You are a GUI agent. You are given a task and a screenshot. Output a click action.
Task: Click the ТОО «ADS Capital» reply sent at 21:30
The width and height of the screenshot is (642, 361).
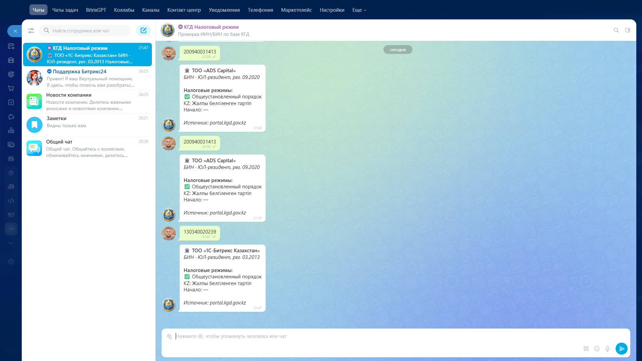pyautogui.click(x=222, y=188)
